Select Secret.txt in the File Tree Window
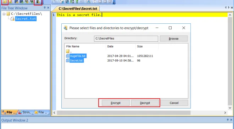This screenshot has height=129, width=234. pyautogui.click(x=26, y=19)
